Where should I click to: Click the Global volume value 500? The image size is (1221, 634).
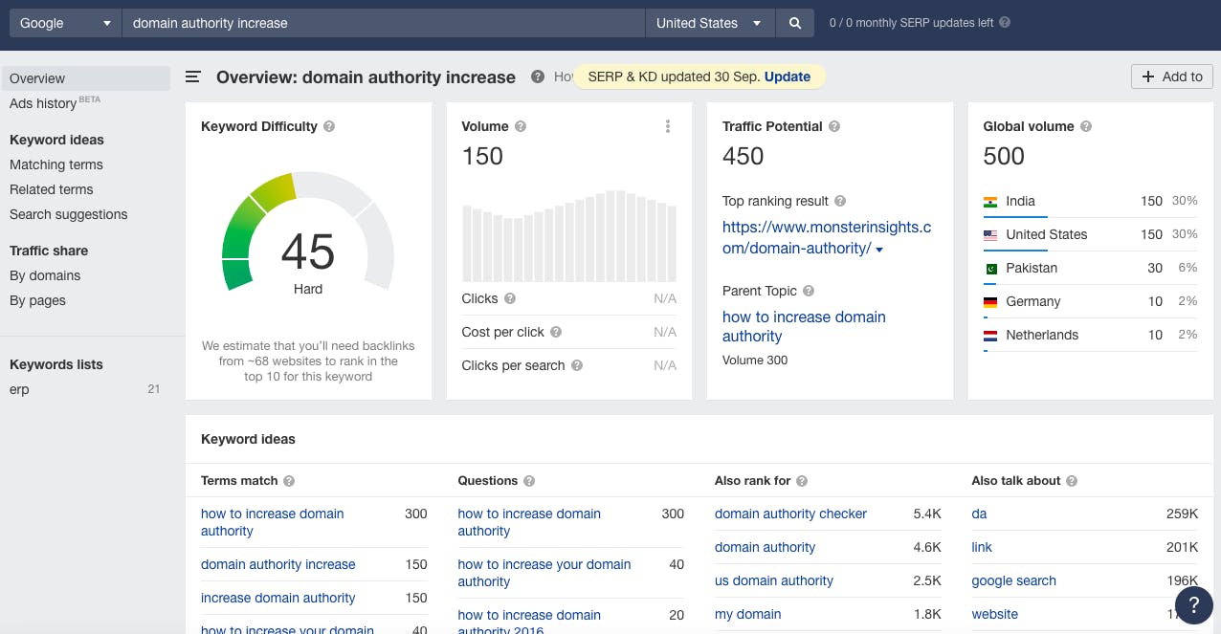(x=1004, y=156)
